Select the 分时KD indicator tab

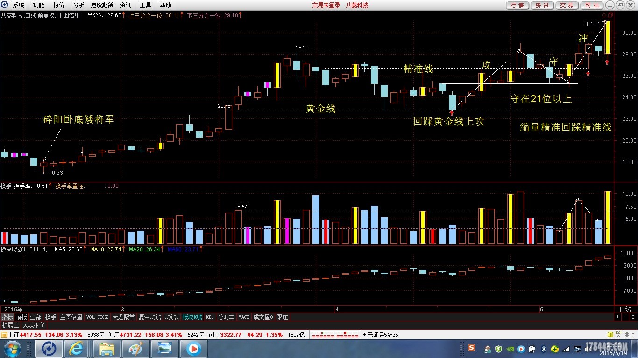(227, 317)
